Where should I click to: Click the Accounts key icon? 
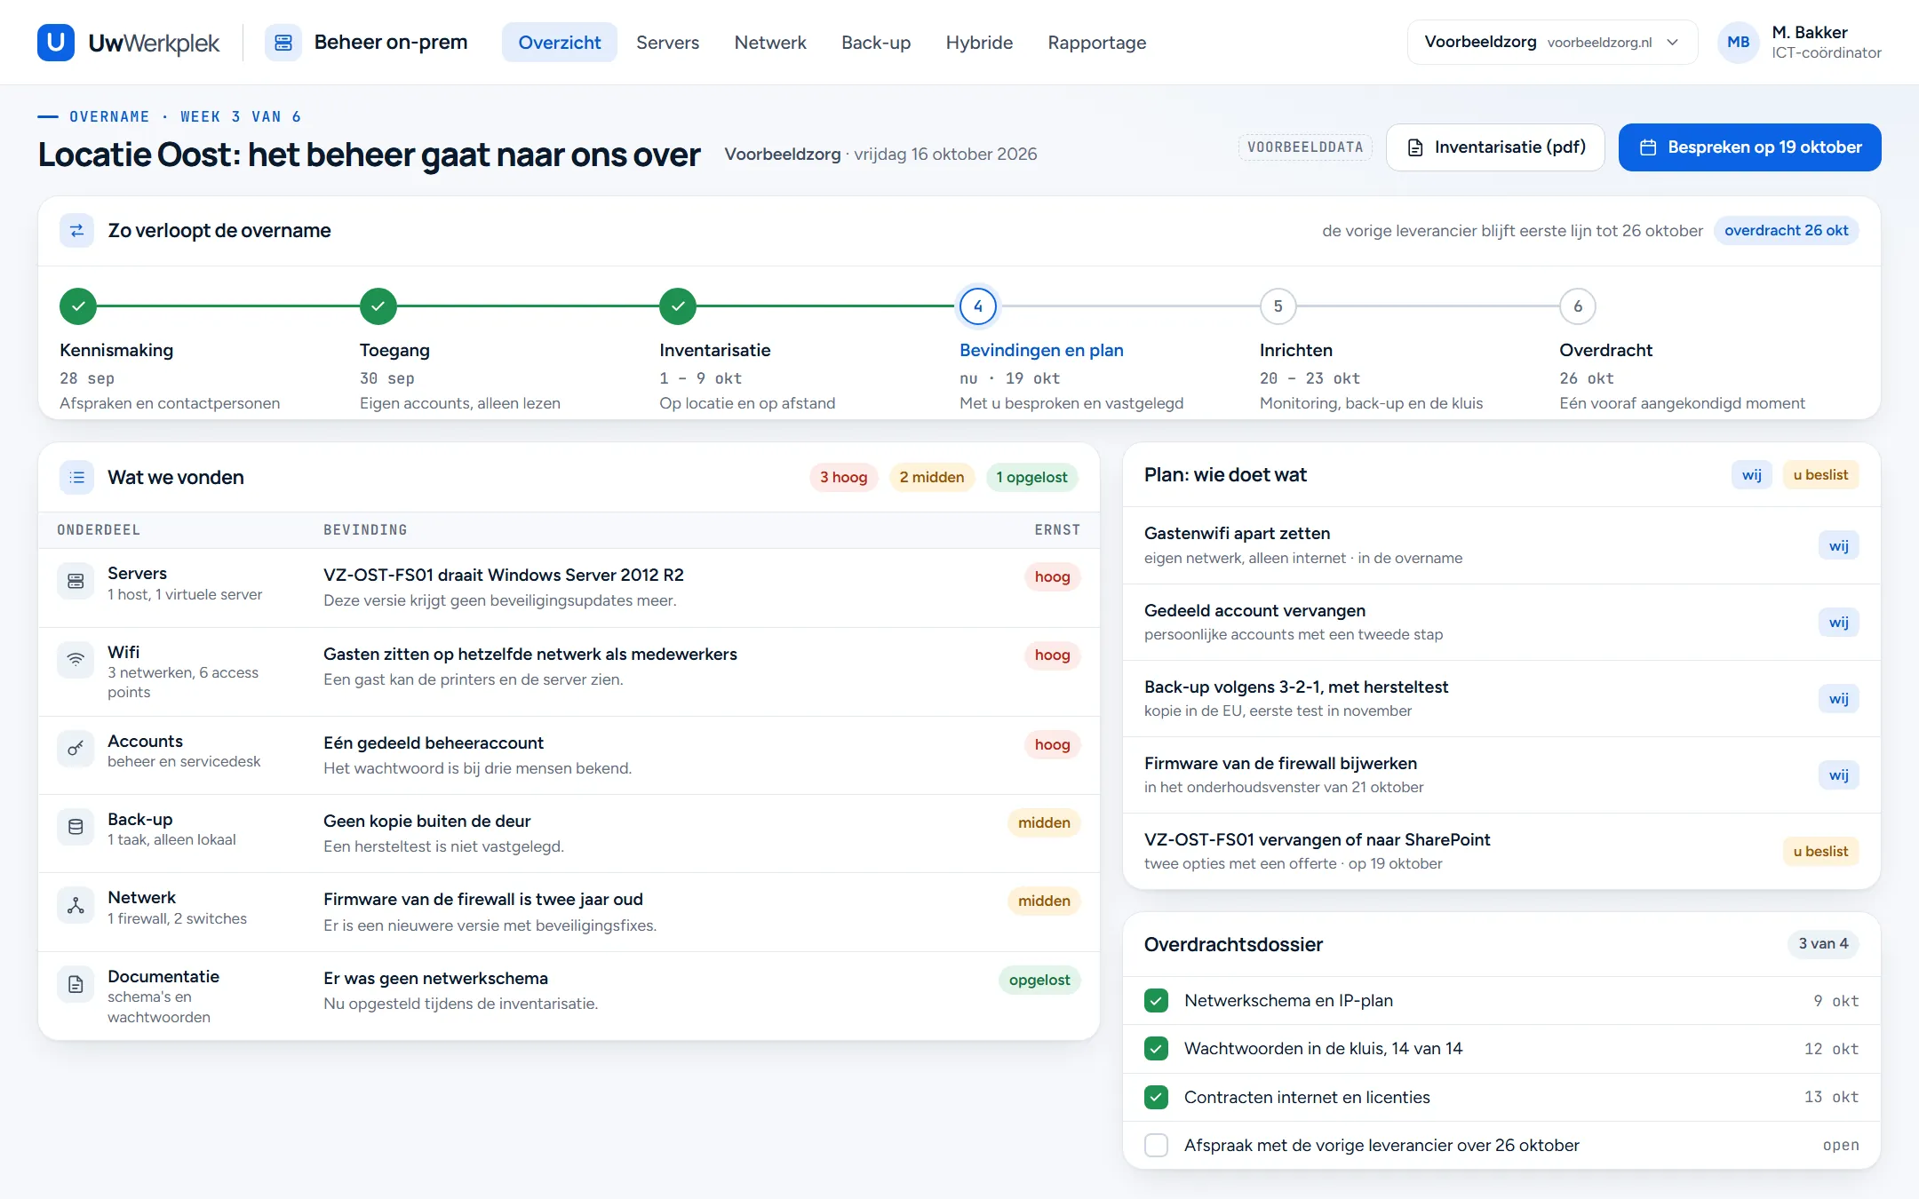pos(76,749)
